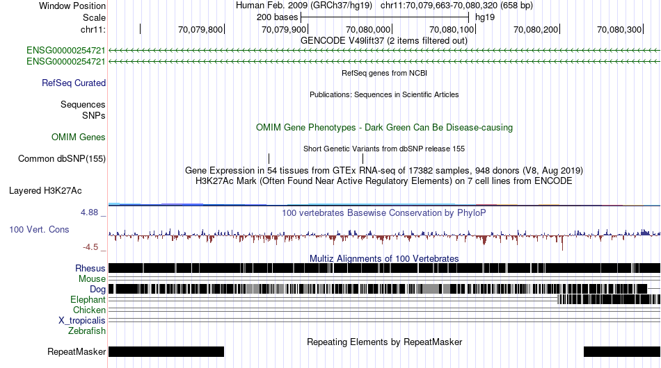Click the first ENSG00000254721 gene label

pyautogui.click(x=66, y=51)
